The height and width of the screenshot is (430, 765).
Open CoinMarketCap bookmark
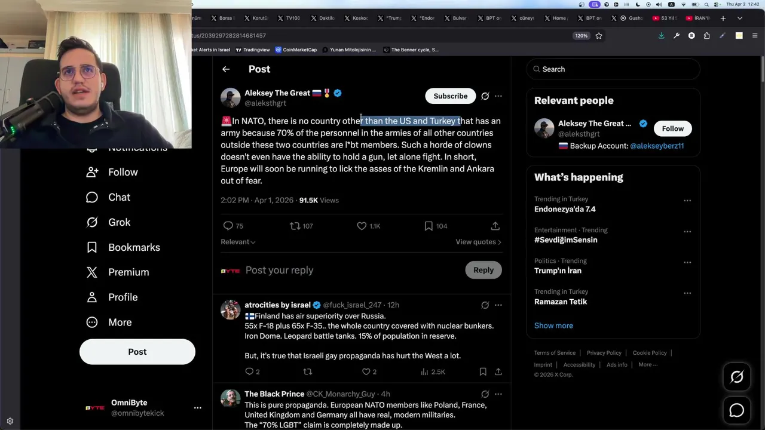click(x=296, y=50)
